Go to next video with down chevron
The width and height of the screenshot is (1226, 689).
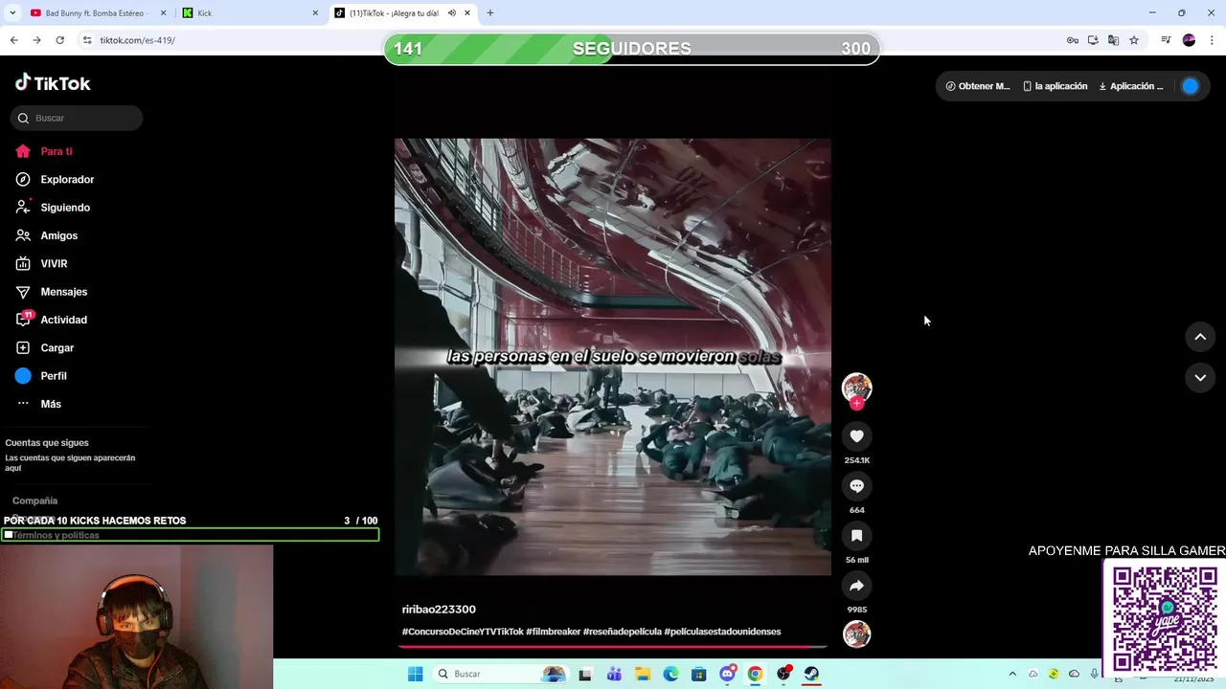tap(1200, 378)
